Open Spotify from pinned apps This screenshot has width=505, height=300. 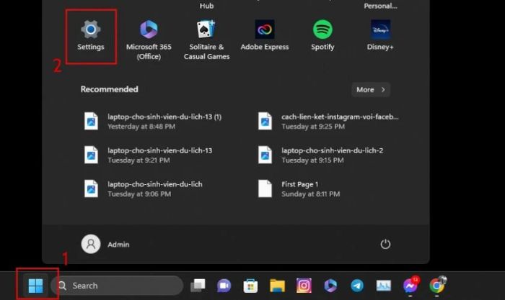[x=322, y=36]
